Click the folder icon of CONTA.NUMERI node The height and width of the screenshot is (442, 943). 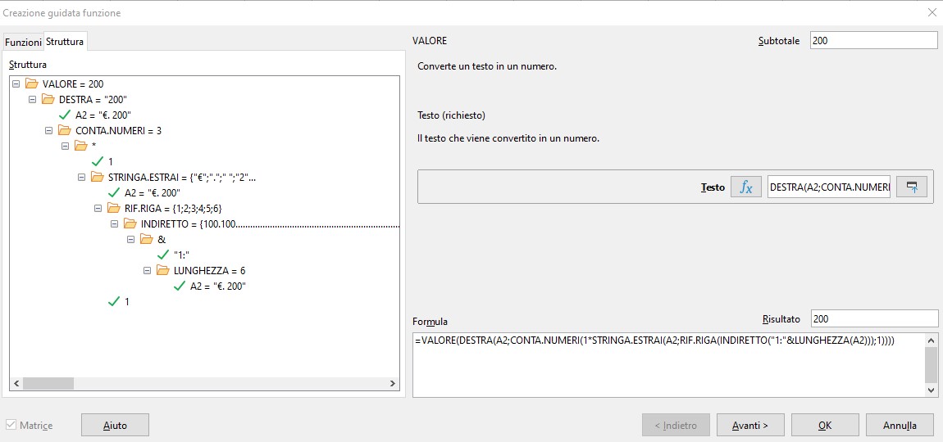65,130
